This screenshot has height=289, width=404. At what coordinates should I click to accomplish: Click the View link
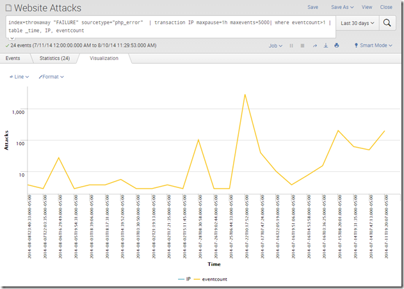(x=367, y=7)
